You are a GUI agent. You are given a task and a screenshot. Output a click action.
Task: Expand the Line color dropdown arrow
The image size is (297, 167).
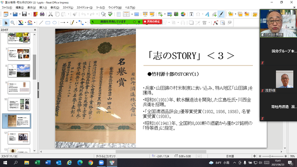click(x=26, y=23)
